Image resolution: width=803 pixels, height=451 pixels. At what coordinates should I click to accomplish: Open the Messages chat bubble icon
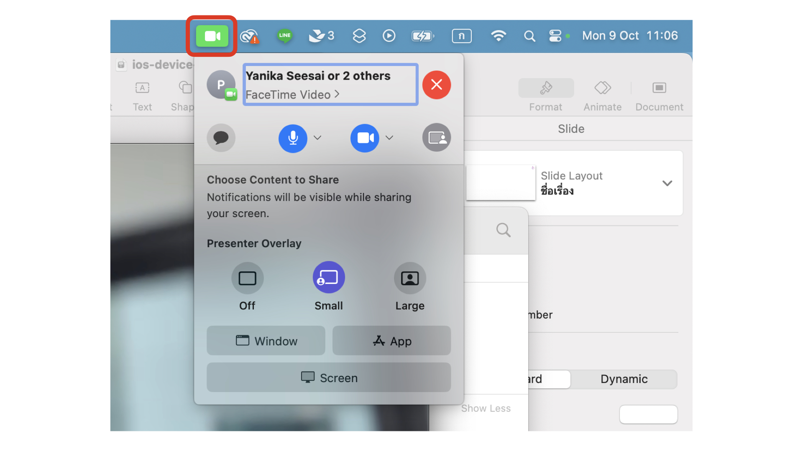click(x=221, y=138)
